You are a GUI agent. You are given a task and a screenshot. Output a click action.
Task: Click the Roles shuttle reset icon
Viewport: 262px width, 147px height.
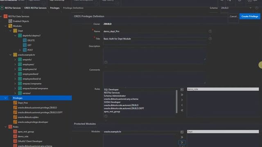click(182, 90)
